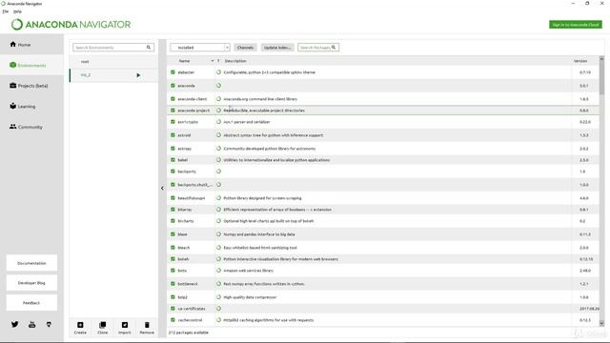
Task: Open the Documentation link button
Action: (31, 263)
